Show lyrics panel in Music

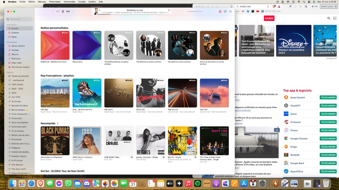tap(225, 12)
